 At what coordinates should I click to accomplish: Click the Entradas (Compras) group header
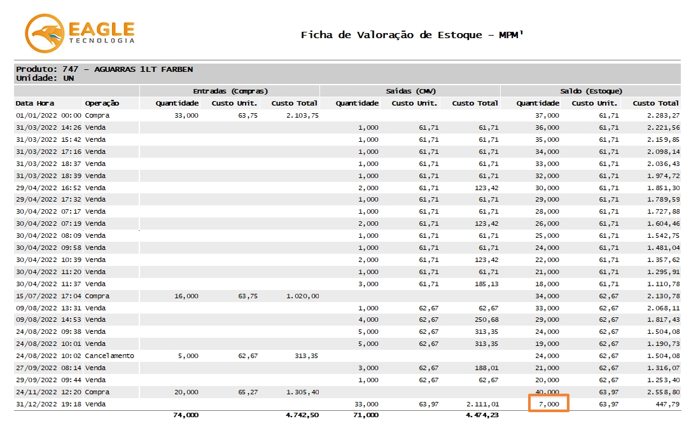[x=230, y=91]
